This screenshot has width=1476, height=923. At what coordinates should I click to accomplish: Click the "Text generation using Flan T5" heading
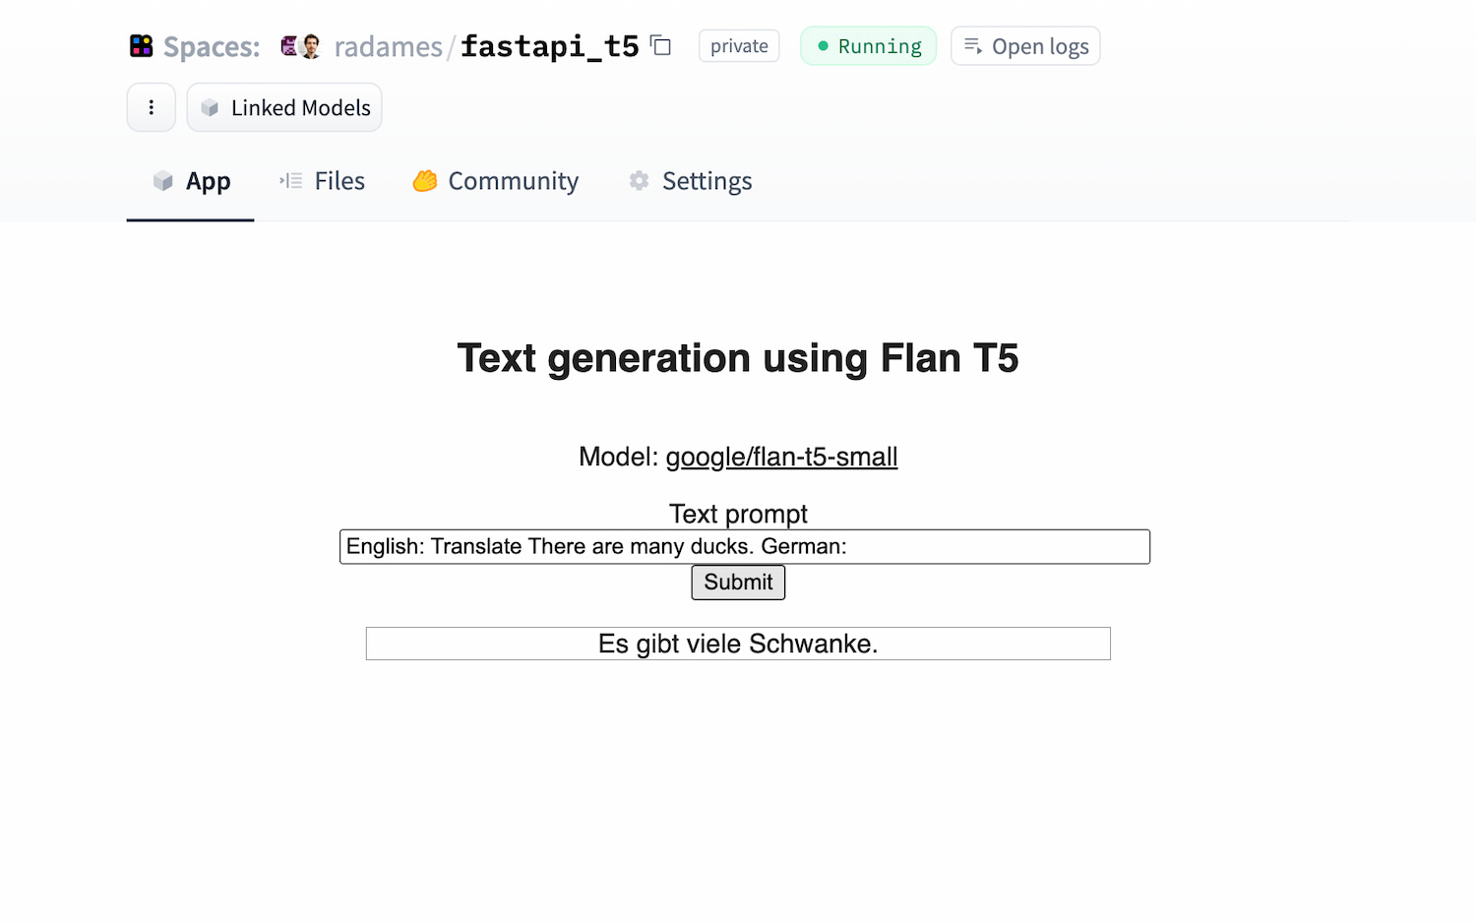tap(738, 358)
